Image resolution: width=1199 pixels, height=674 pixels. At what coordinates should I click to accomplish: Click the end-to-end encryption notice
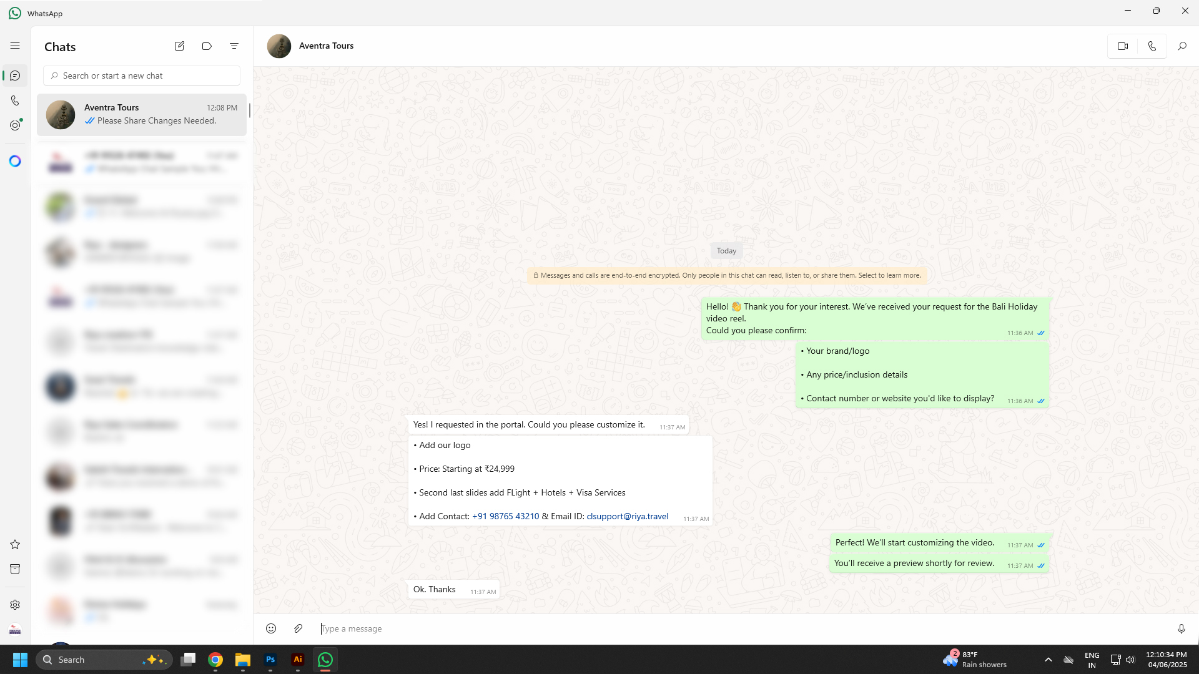(727, 275)
